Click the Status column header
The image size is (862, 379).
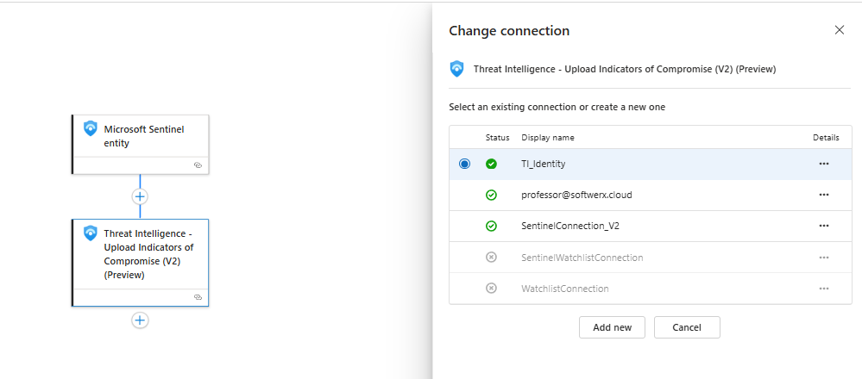tap(498, 138)
